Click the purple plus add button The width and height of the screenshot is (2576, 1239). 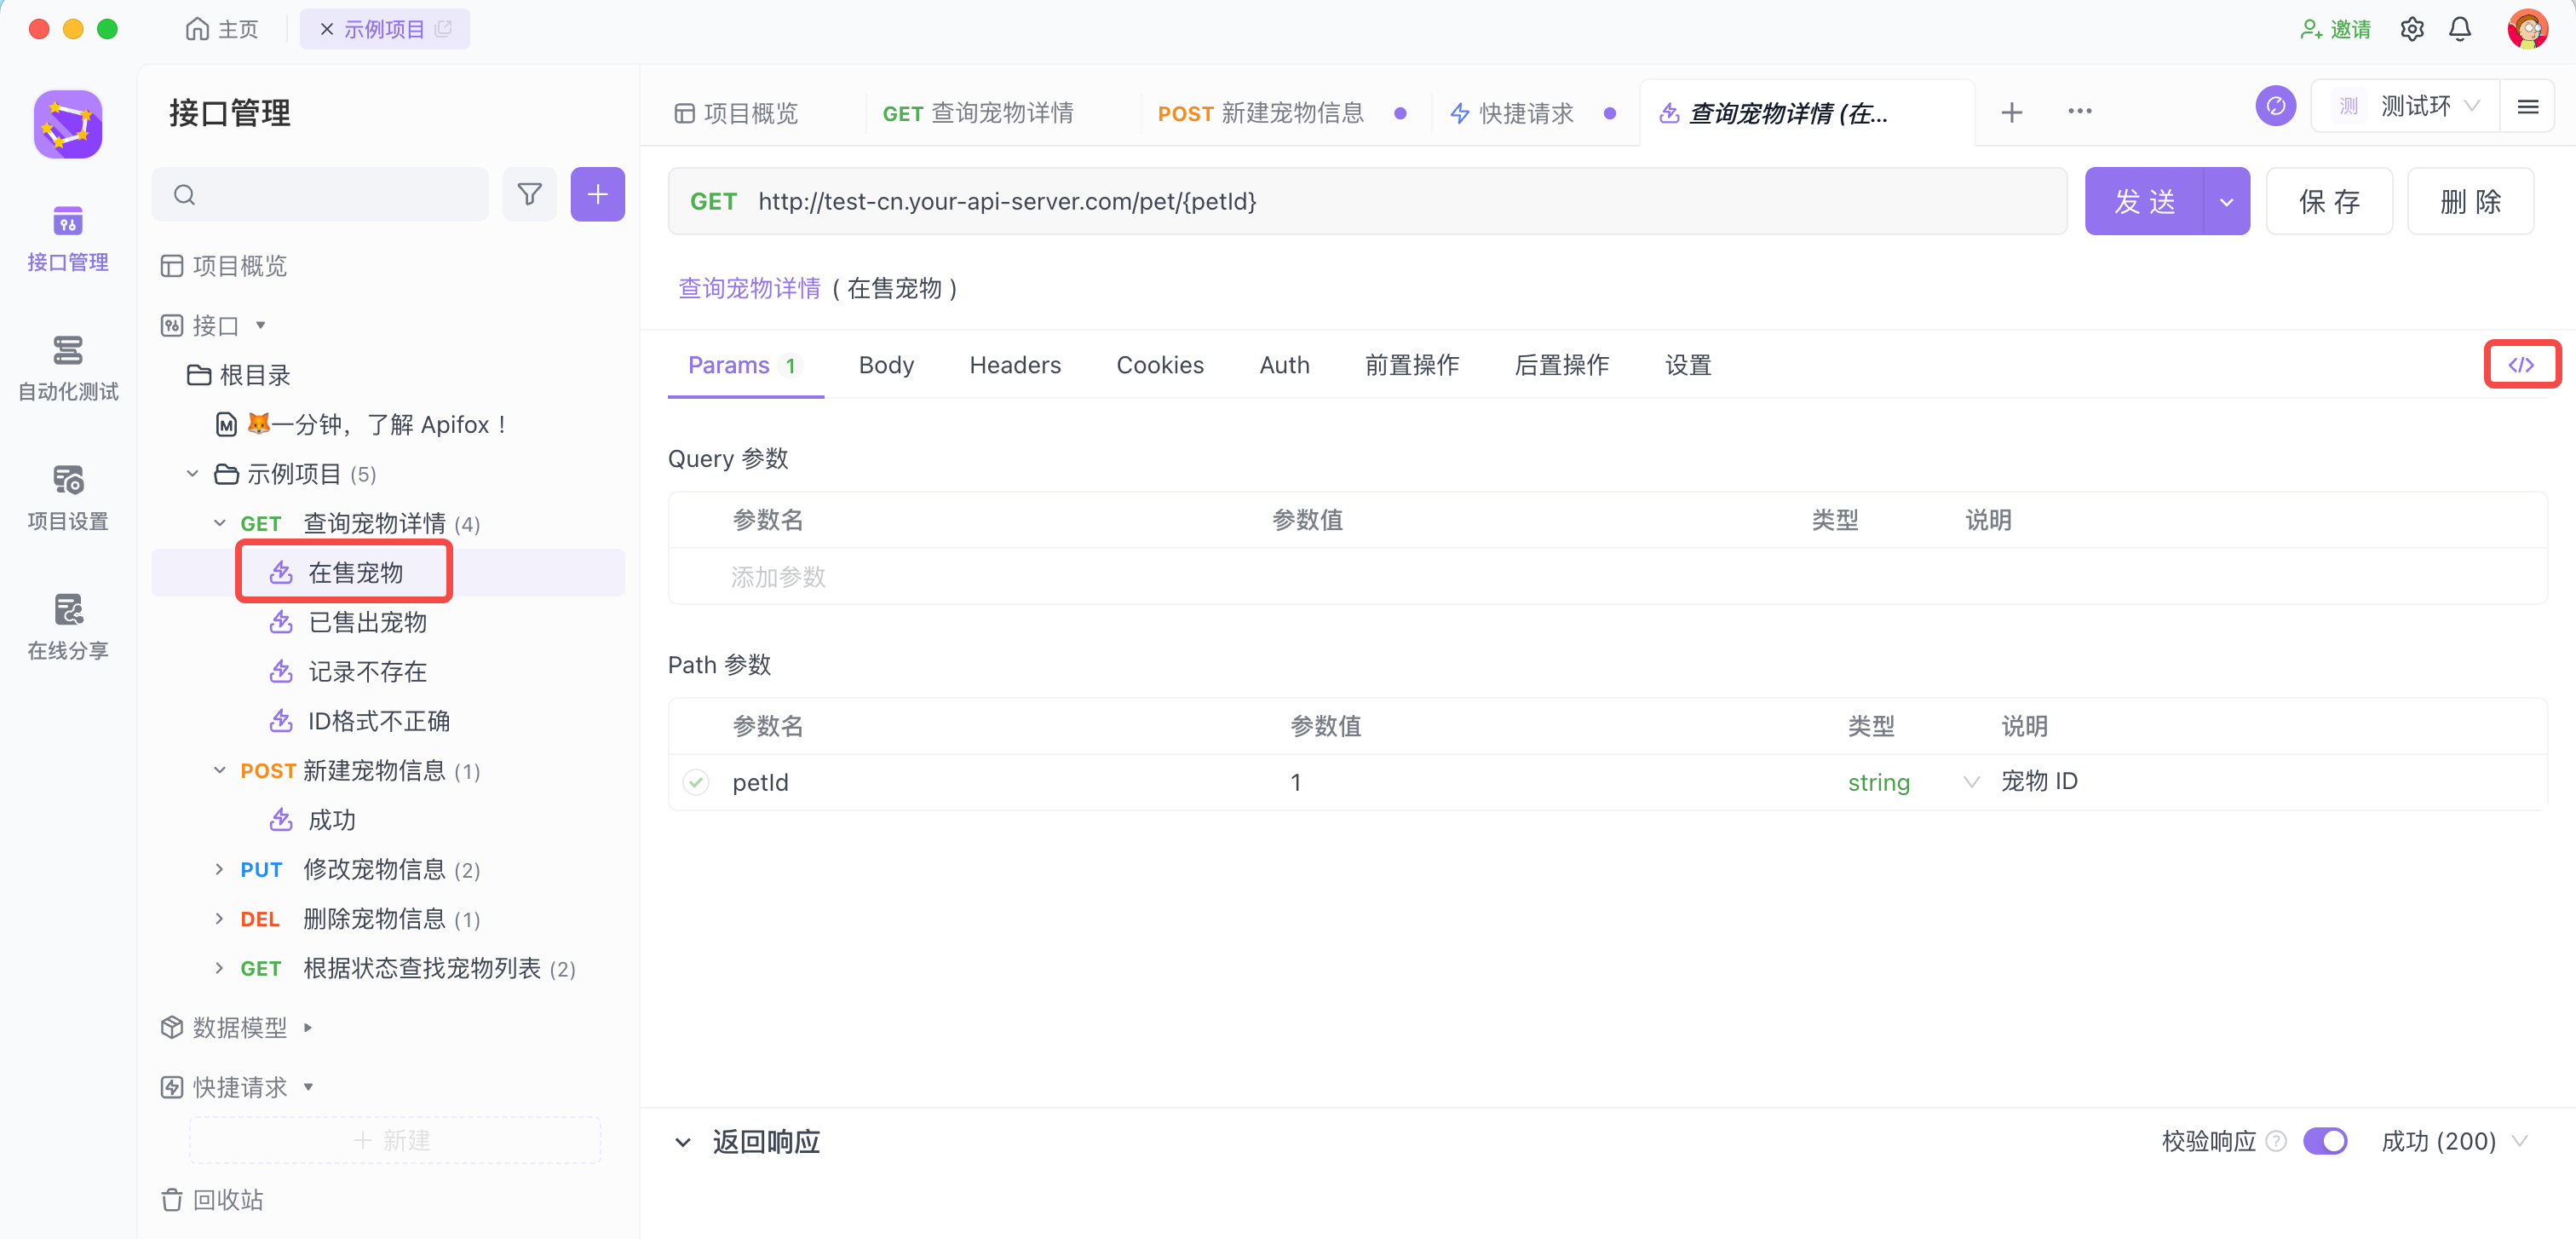597,194
